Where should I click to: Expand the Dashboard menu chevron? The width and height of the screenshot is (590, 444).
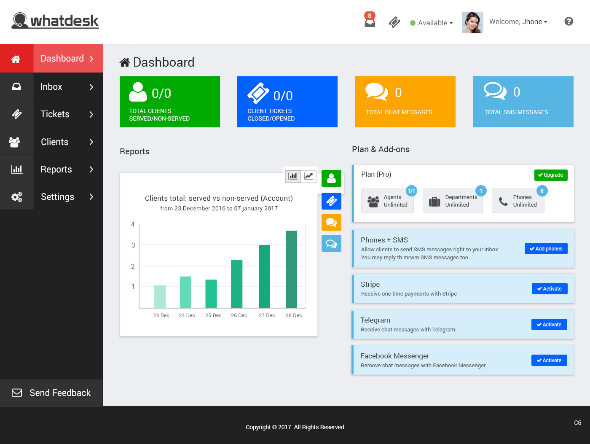point(91,59)
